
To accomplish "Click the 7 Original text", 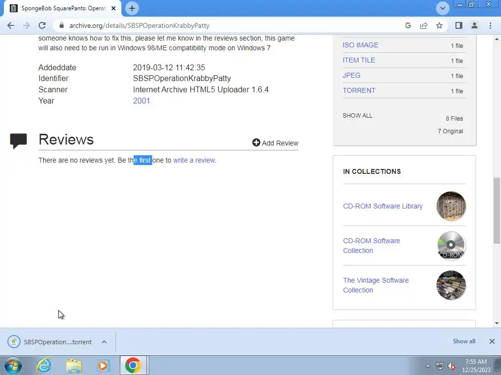I will [x=450, y=131].
